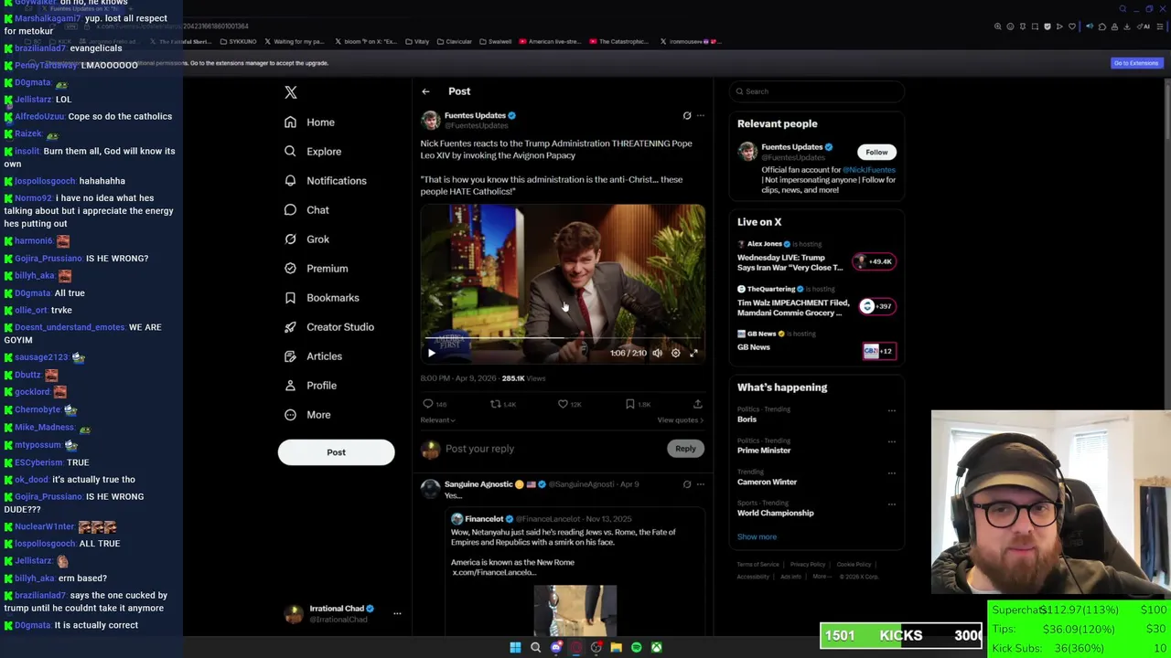Open the SYKKUNO bookmark folder
The image size is (1171, 658).
(x=239, y=42)
